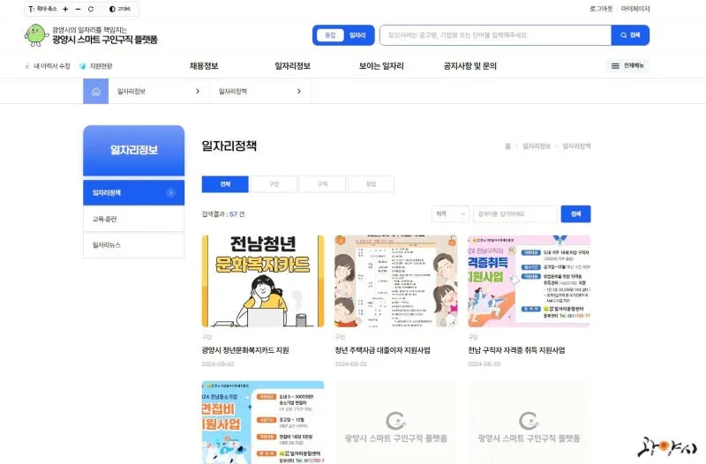Click the minus icon to shrink text
This screenshot has height=464, width=706.
pyautogui.click(x=78, y=9)
